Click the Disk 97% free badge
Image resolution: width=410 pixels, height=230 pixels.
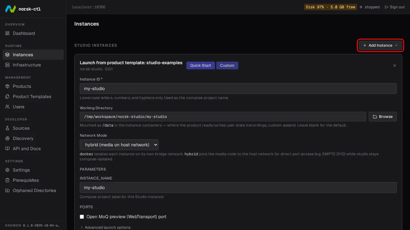coord(331,7)
